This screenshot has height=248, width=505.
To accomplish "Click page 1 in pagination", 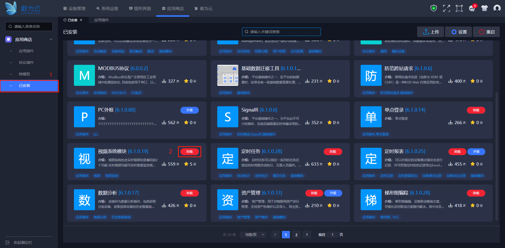I will click(286, 235).
